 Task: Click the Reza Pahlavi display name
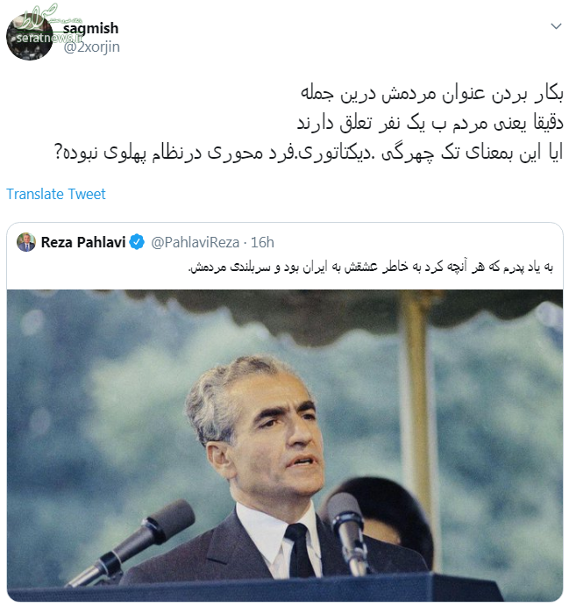[x=83, y=242]
